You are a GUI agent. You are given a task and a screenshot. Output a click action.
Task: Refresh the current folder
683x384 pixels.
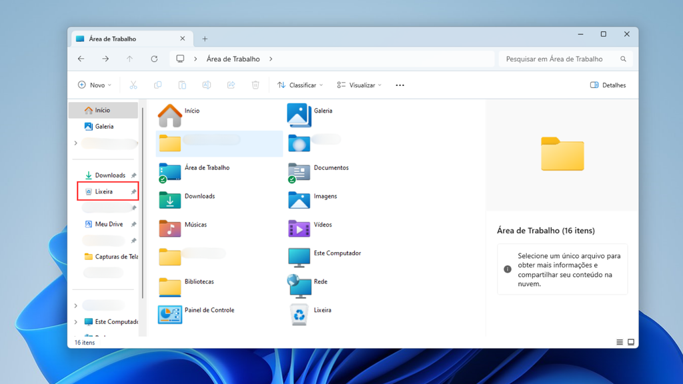click(x=154, y=59)
